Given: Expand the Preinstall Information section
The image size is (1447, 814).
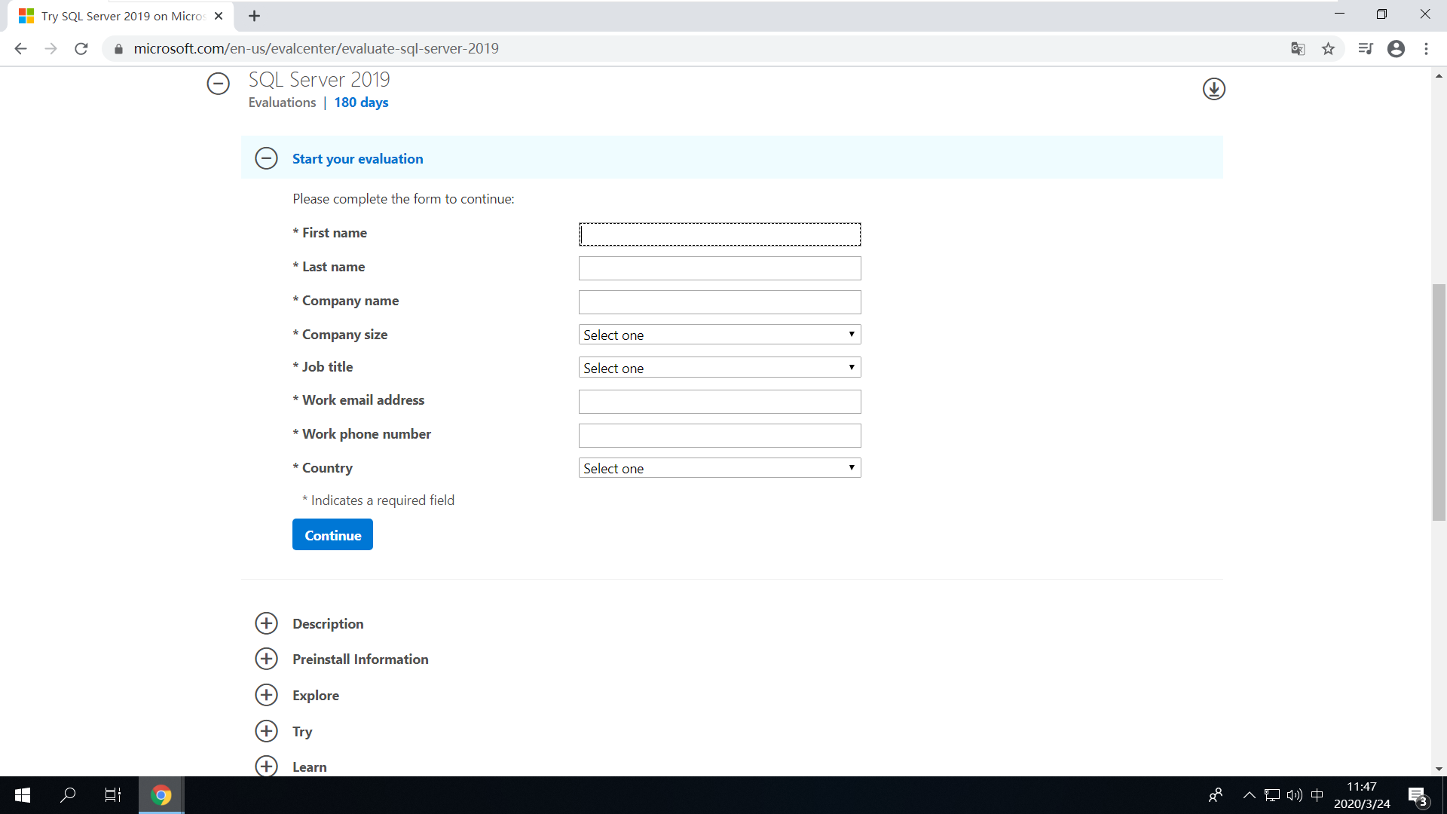Looking at the screenshot, I should point(266,658).
